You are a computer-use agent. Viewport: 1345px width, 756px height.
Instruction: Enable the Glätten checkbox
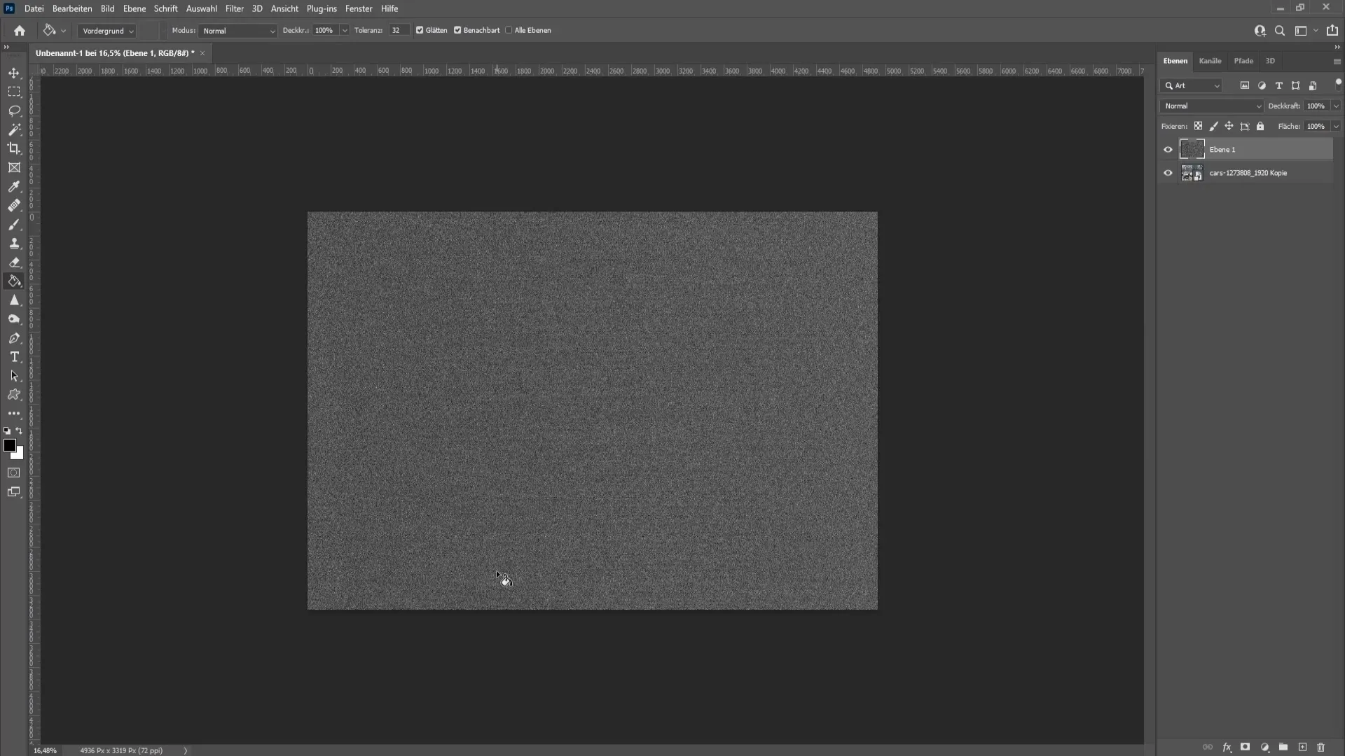[x=420, y=31]
